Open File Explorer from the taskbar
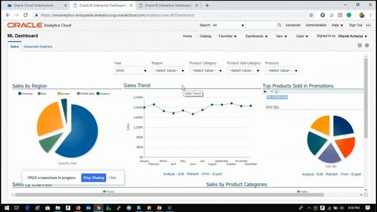Viewport: 377px width, 212px height. pyautogui.click(x=58, y=208)
